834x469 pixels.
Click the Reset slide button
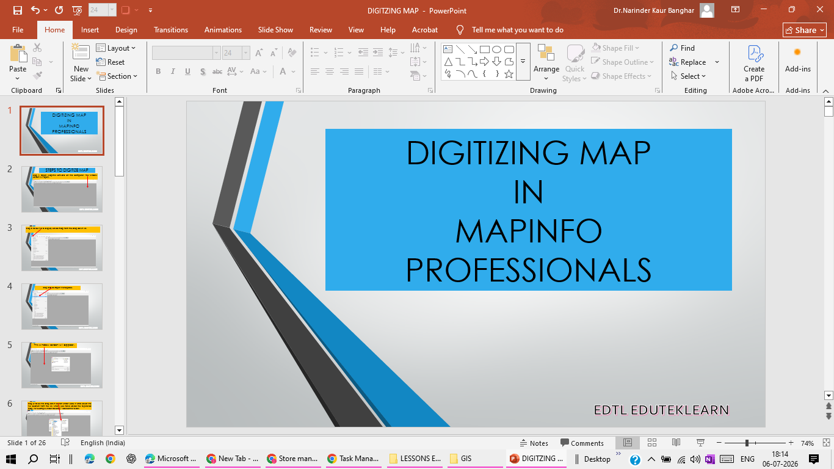[111, 62]
